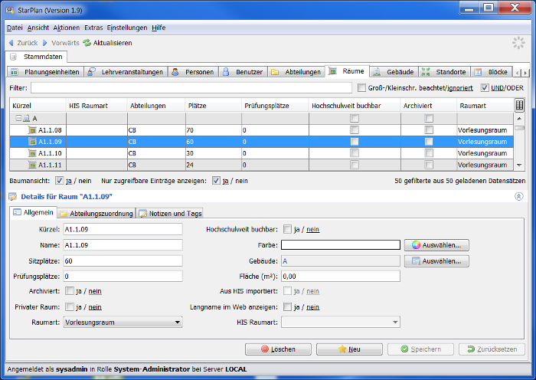536x380 pixels.
Task: Click the building icon of node A
Action: coord(26,118)
